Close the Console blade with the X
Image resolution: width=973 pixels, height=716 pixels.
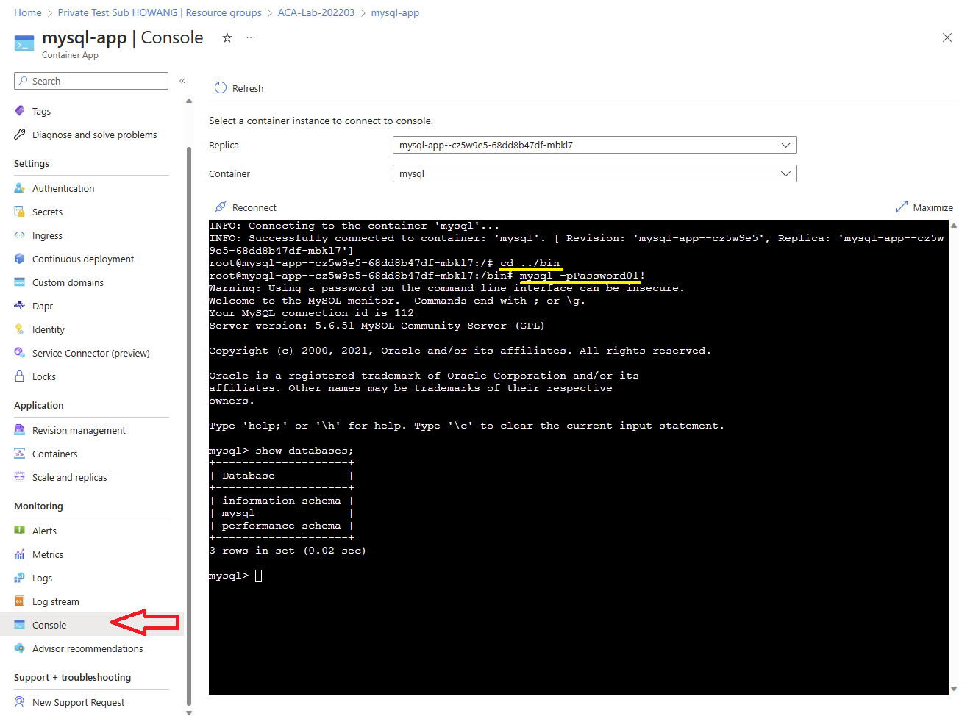tap(947, 37)
